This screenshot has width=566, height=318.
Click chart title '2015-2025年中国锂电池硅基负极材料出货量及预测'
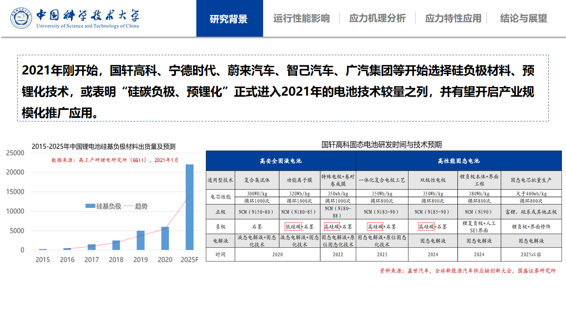(x=103, y=147)
